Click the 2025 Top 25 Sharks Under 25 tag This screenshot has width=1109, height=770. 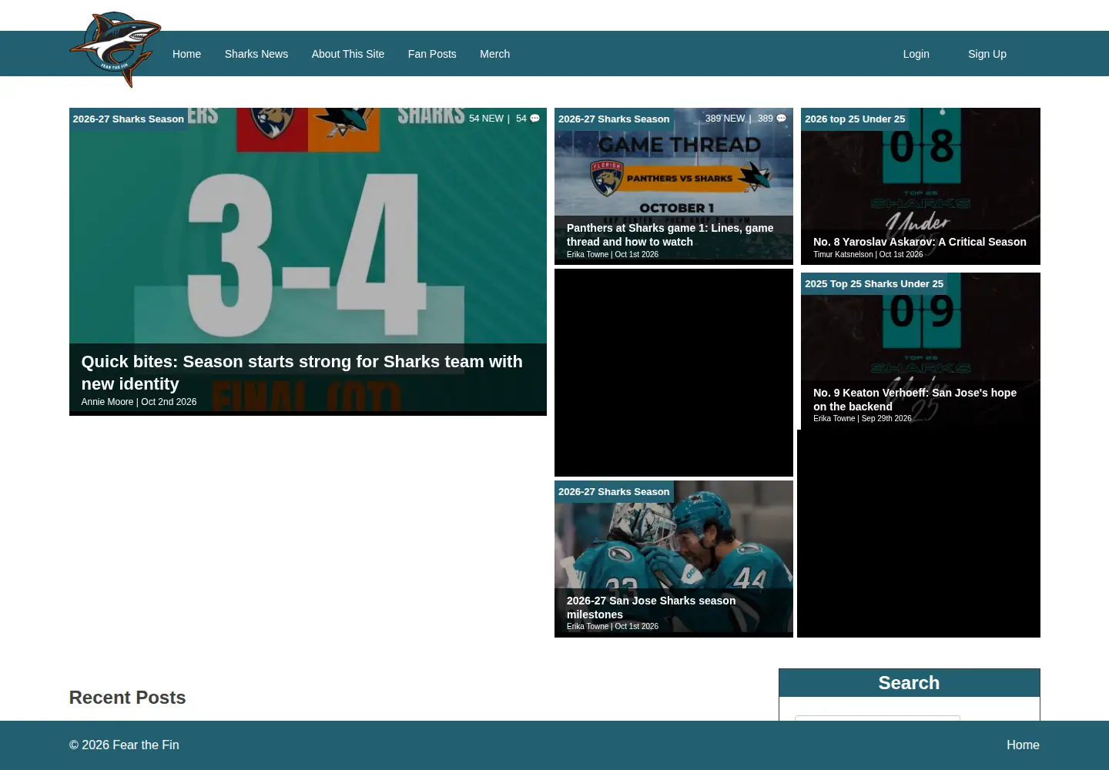coord(874,284)
